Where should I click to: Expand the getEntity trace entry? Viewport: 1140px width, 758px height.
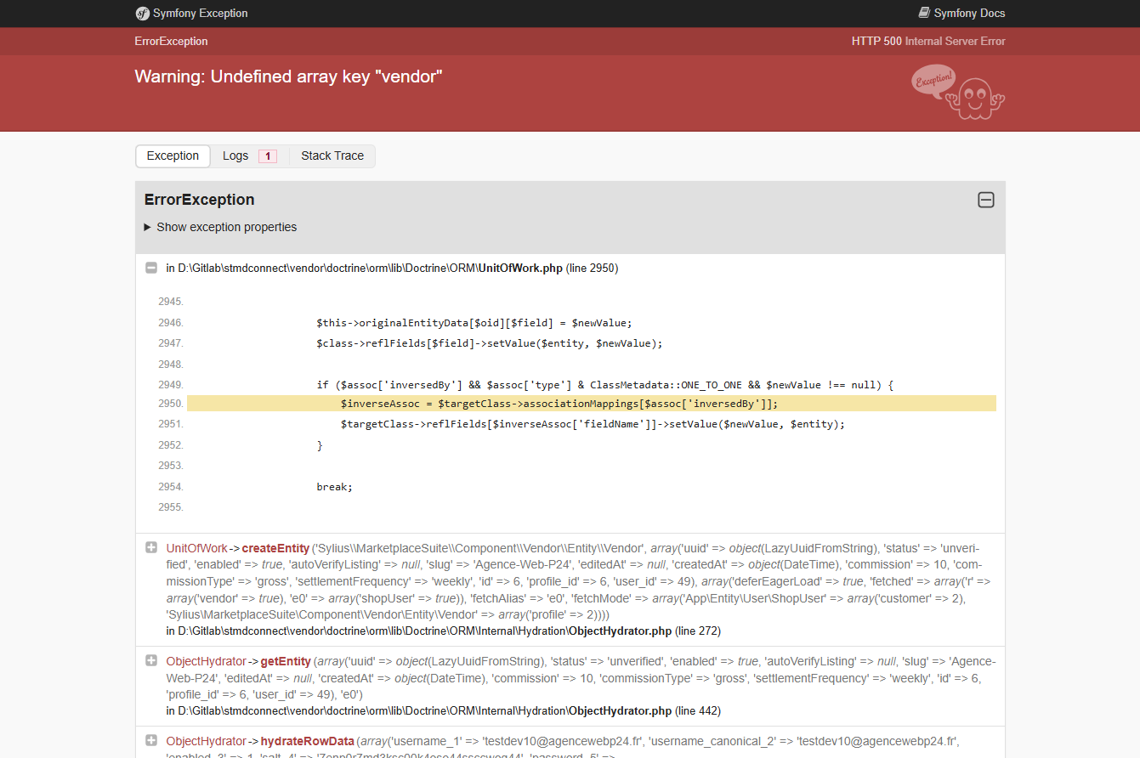(x=151, y=661)
